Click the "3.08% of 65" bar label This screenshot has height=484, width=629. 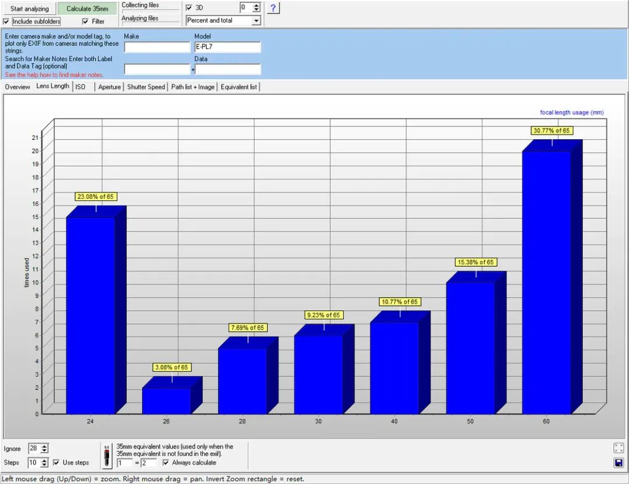172,367
